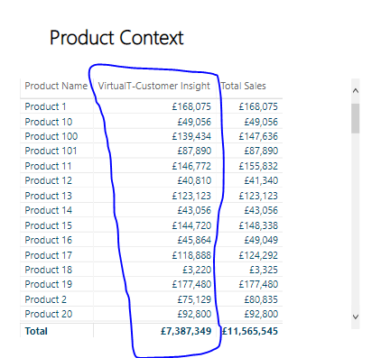381x358 pixels.
Task: Select the Product 20 row label
Action: (x=49, y=314)
